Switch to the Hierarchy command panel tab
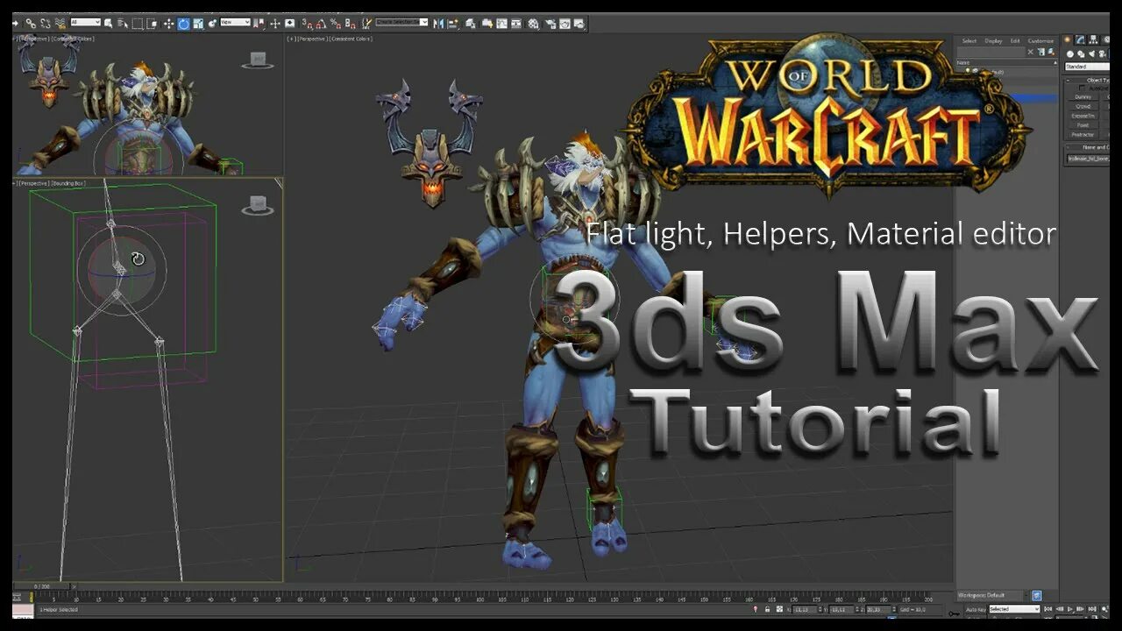1122x631 pixels. (x=1093, y=39)
